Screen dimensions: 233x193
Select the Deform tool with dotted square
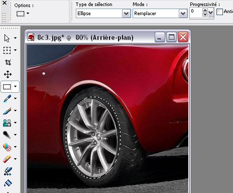(x=7, y=50)
